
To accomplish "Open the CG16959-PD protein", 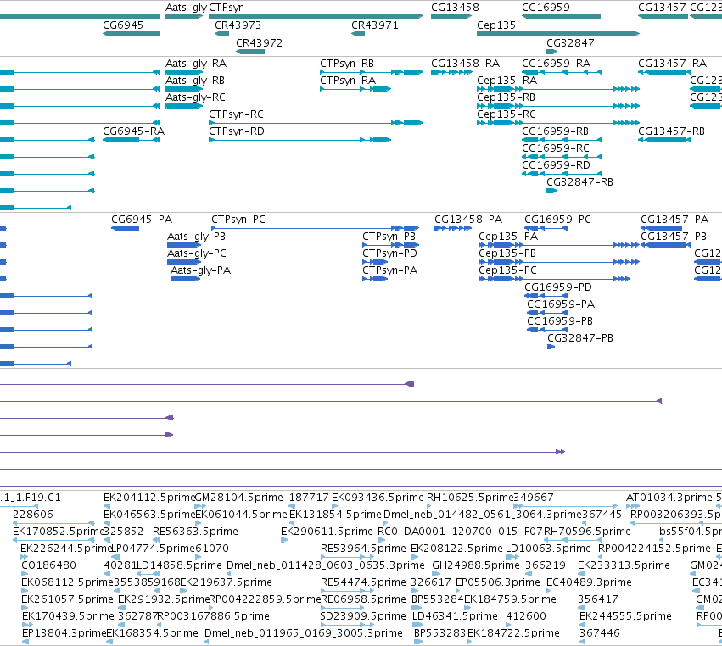I will click(x=546, y=297).
